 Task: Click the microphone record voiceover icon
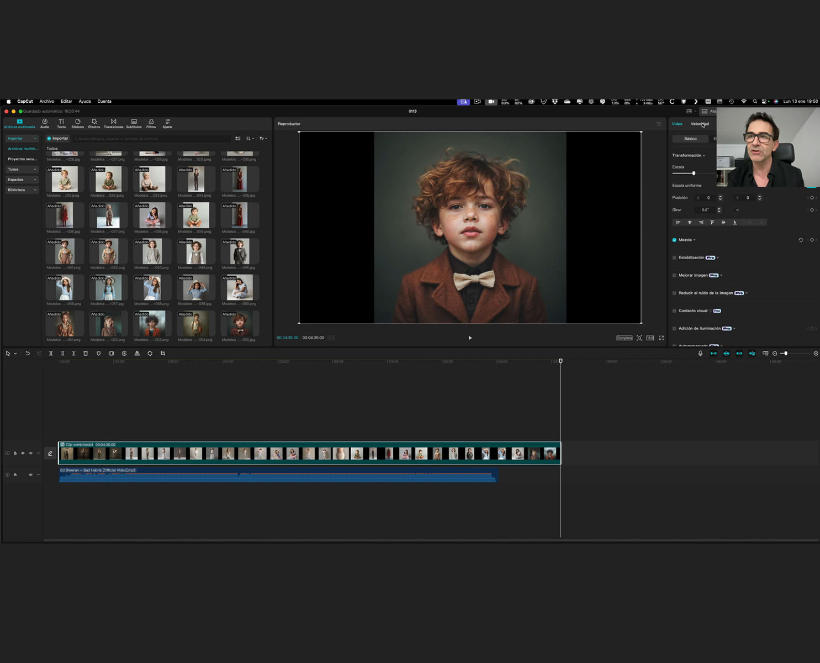pyautogui.click(x=700, y=354)
